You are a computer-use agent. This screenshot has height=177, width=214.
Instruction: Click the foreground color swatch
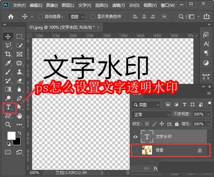(x=11, y=135)
